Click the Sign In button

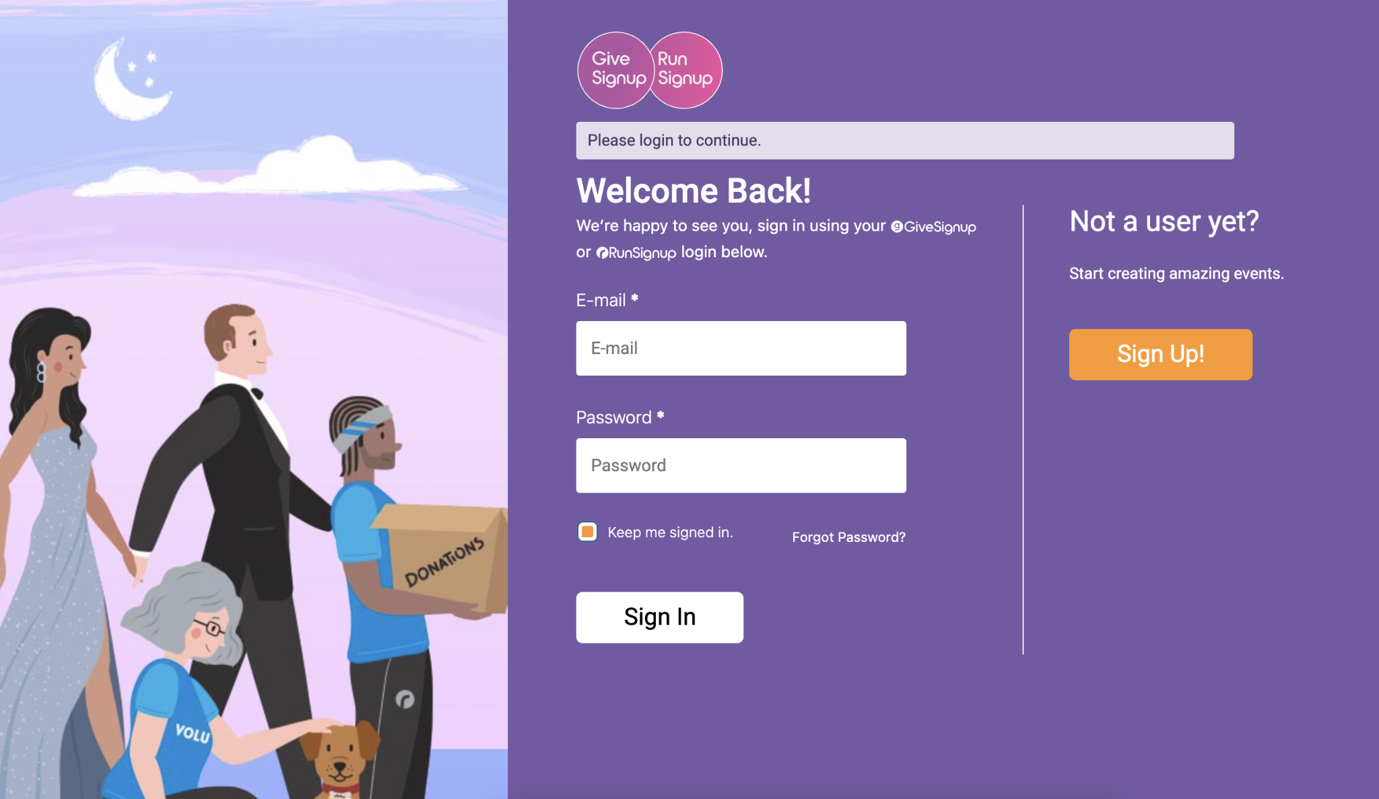659,617
